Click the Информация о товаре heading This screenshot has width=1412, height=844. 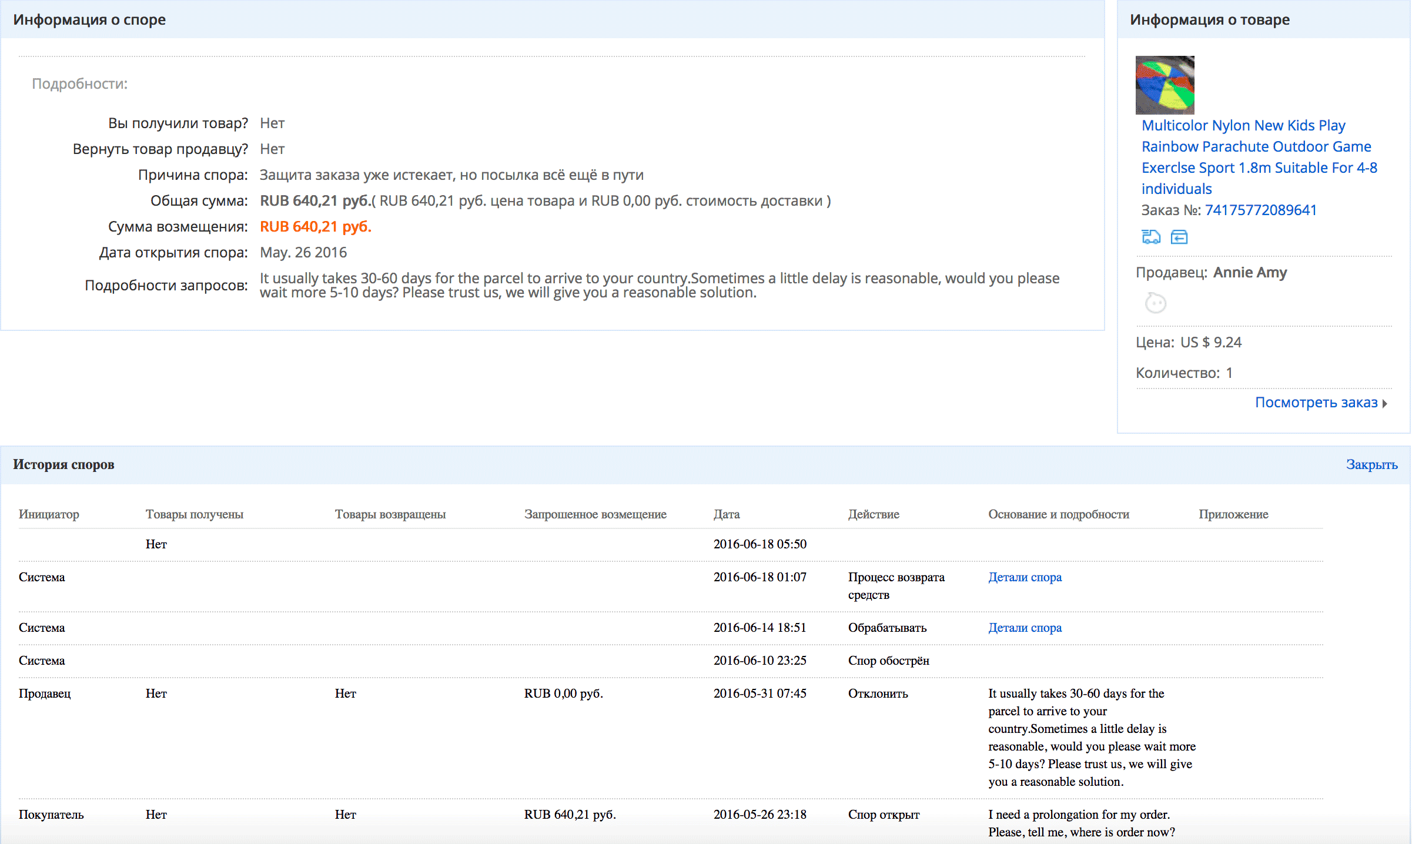point(1210,20)
